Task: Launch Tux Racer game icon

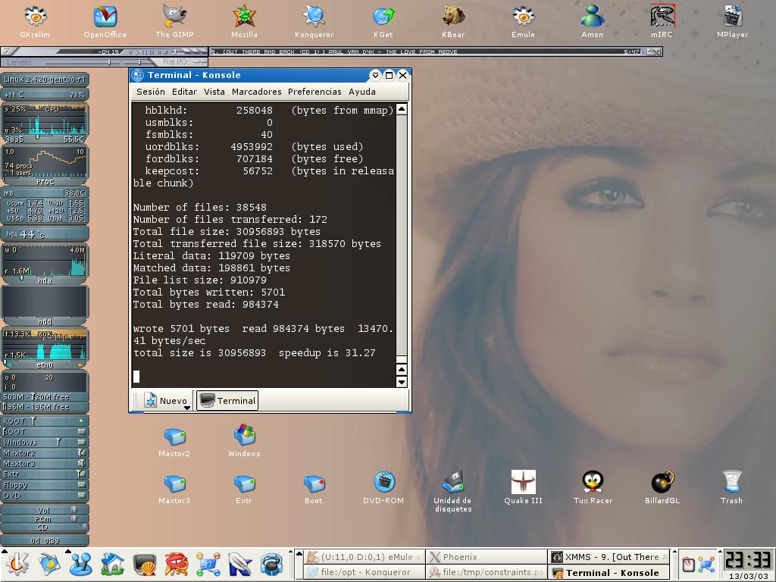Action: pos(593,482)
